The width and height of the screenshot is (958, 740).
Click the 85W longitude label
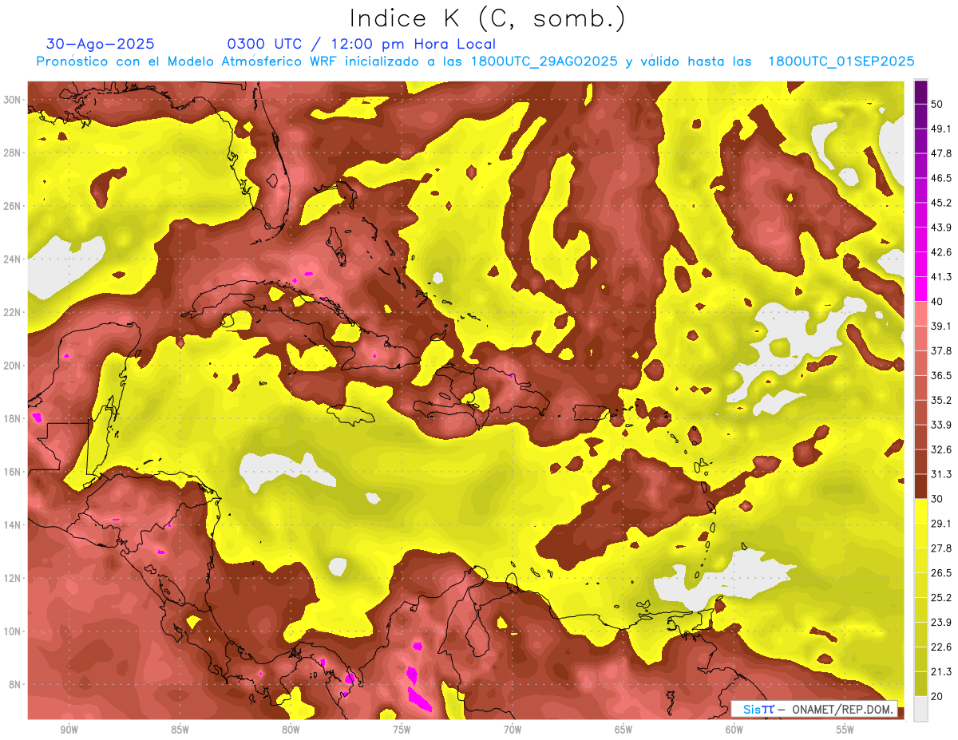point(180,730)
